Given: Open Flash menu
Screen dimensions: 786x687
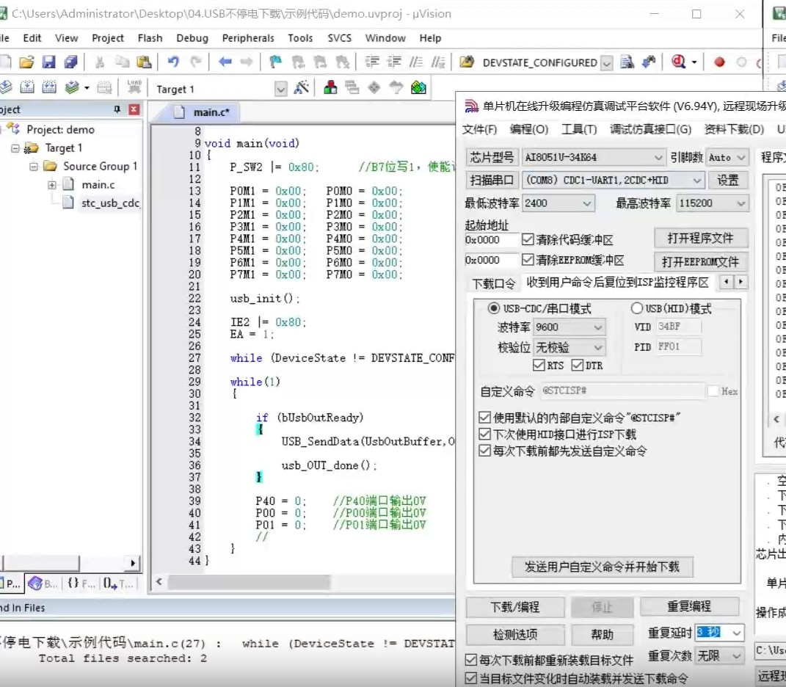Looking at the screenshot, I should click(150, 38).
